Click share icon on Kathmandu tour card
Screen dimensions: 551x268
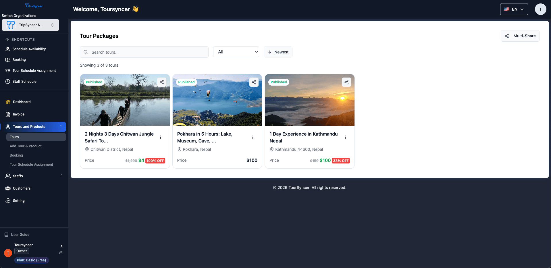click(x=346, y=82)
